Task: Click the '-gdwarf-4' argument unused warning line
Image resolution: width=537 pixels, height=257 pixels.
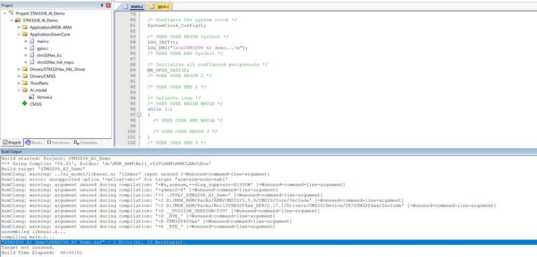Action: point(139,190)
